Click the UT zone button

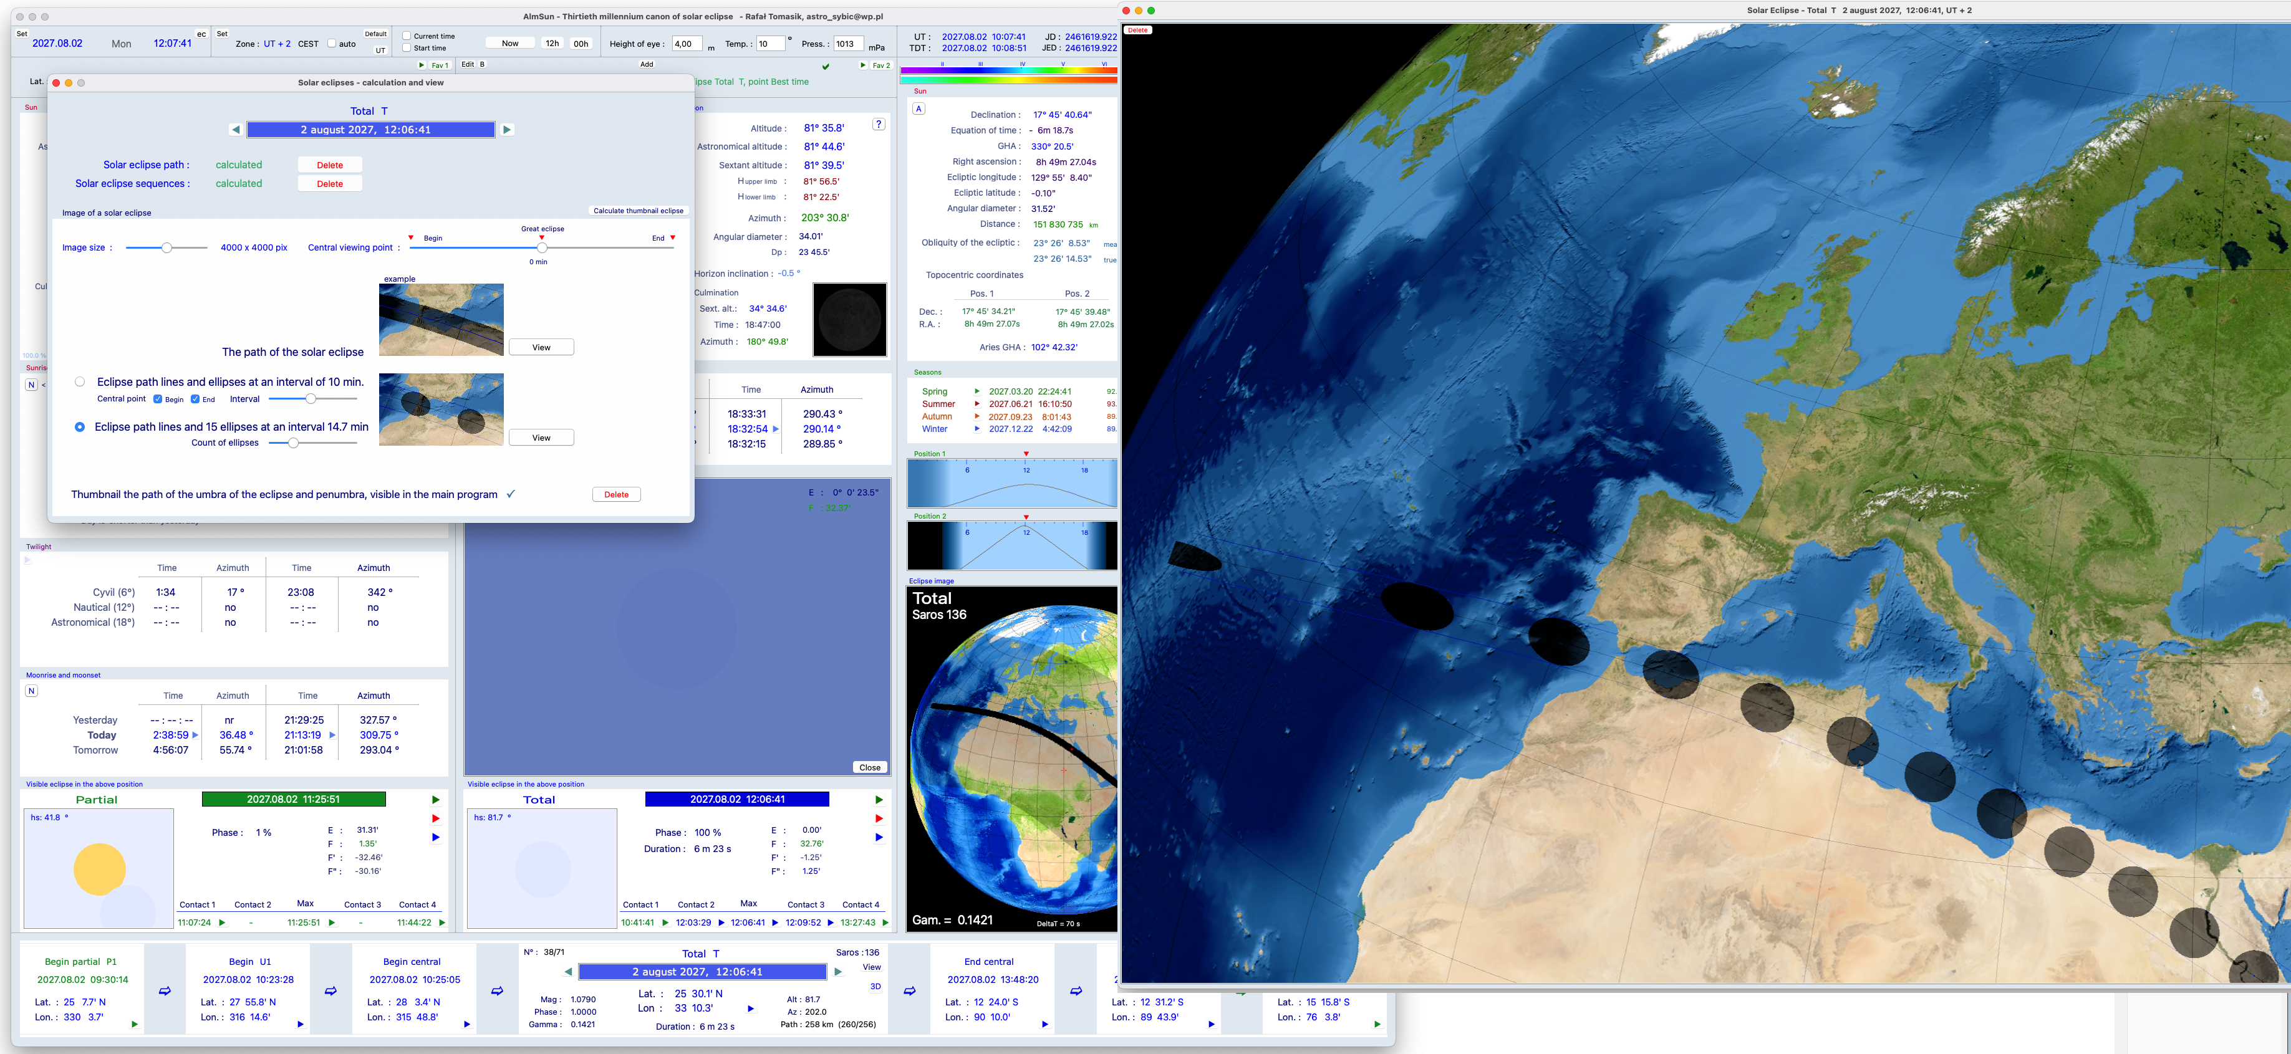(x=380, y=50)
